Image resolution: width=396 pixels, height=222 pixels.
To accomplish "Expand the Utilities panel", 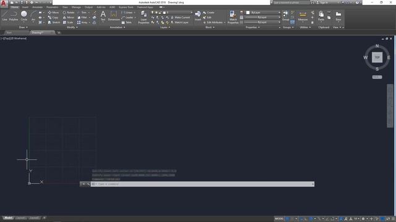I will coord(305,27).
